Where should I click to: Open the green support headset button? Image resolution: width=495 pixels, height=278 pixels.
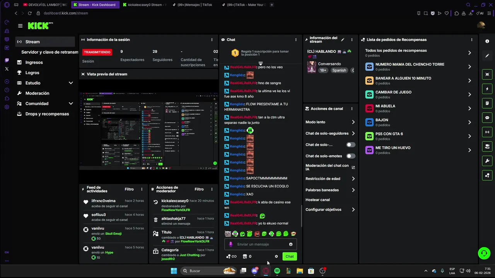click(484, 253)
